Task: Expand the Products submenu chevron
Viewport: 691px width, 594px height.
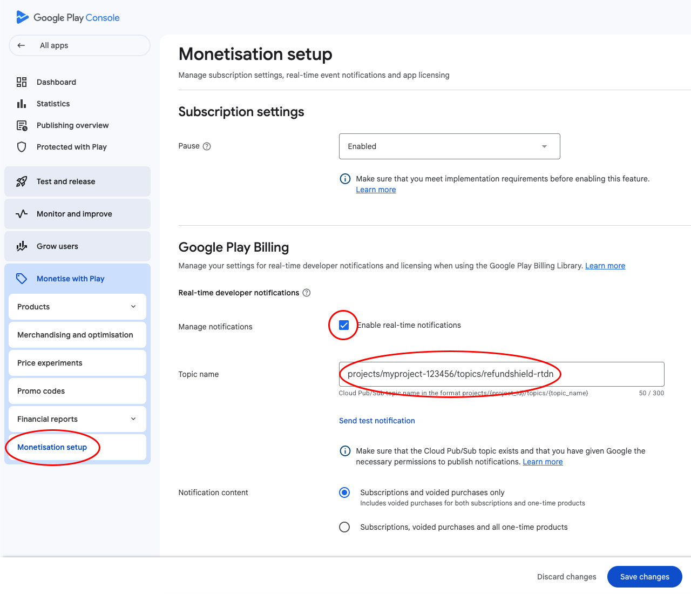Action: click(x=133, y=307)
